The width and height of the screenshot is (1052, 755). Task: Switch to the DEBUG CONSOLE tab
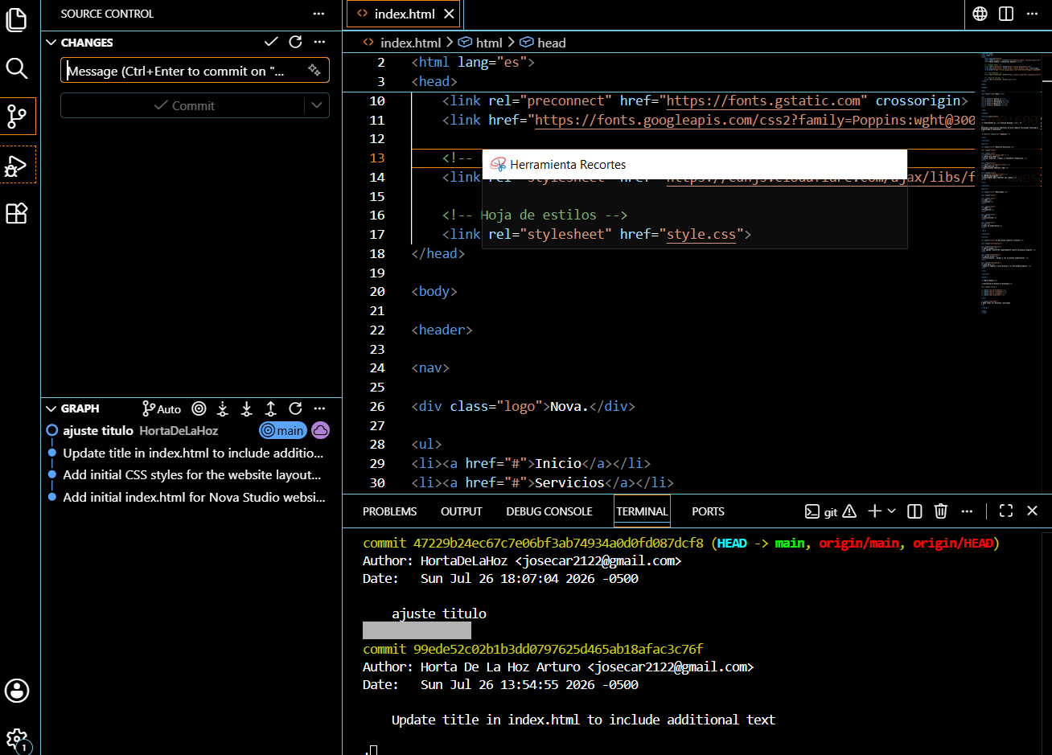click(549, 511)
